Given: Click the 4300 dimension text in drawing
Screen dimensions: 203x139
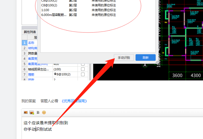Looking at the screenshot, I should click(196, 75).
